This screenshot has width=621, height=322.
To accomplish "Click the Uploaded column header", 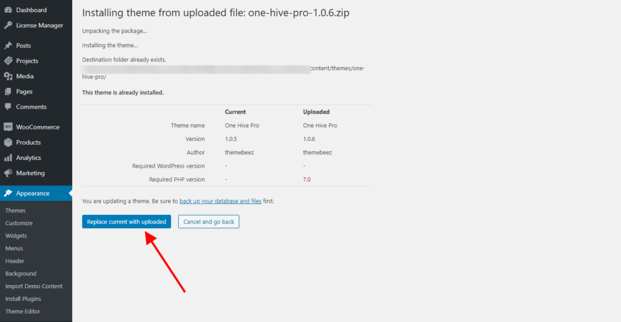I will pyautogui.click(x=317, y=112).
